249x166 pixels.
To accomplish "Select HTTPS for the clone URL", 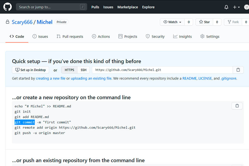I will (x=69, y=70).
